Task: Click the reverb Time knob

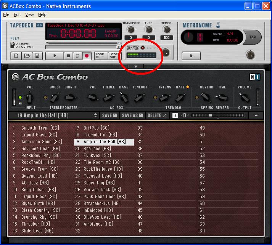Action: [222, 98]
